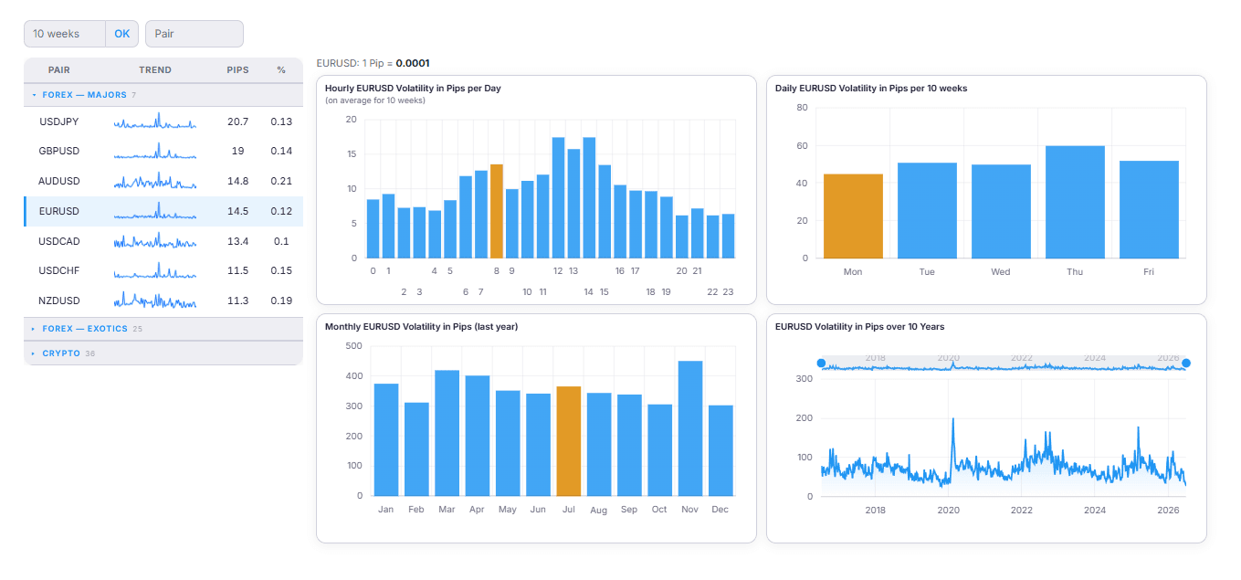This screenshot has height=580, width=1241.
Task: Click the May bar in monthly chart
Action: click(x=508, y=443)
